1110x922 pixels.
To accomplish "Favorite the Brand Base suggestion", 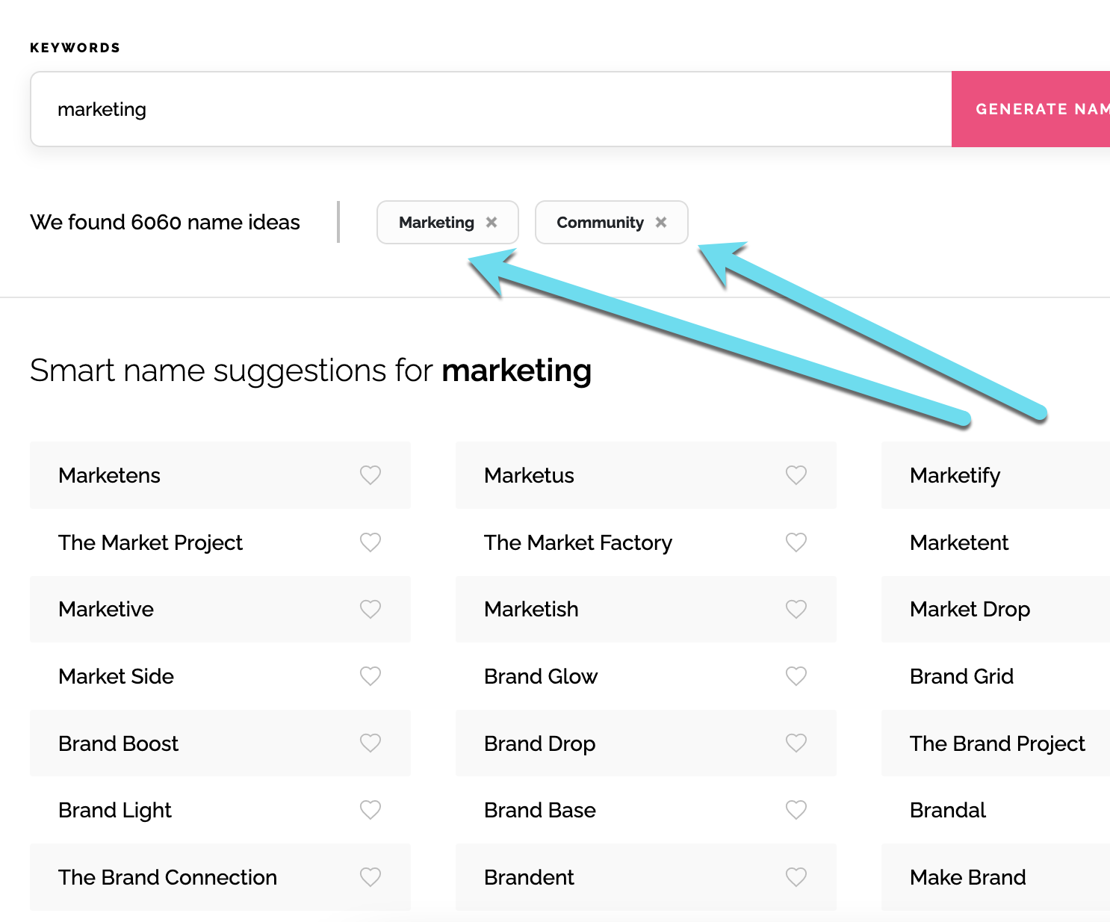I will pos(796,810).
